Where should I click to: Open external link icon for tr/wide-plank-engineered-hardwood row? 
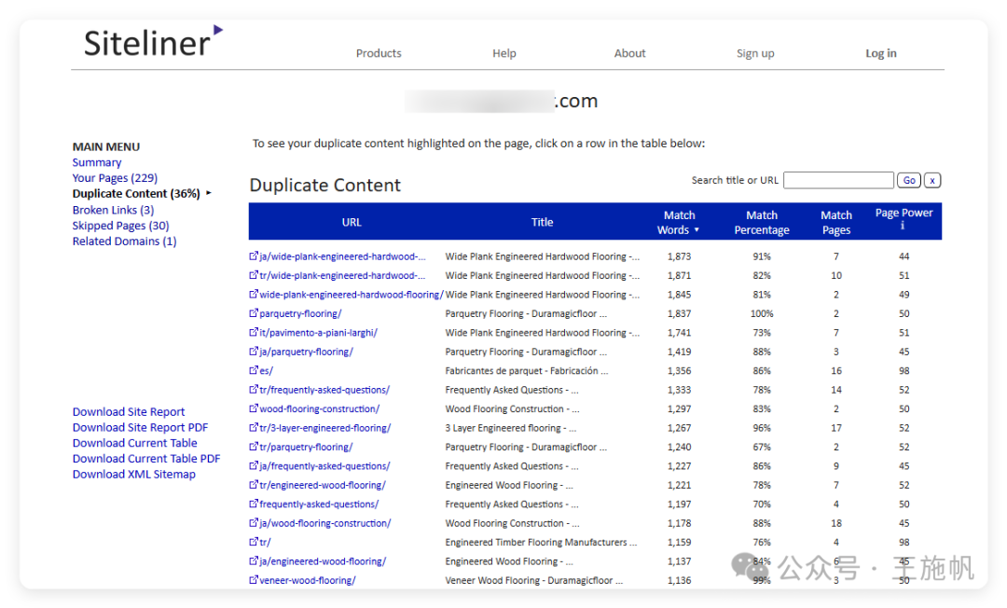coord(254,275)
